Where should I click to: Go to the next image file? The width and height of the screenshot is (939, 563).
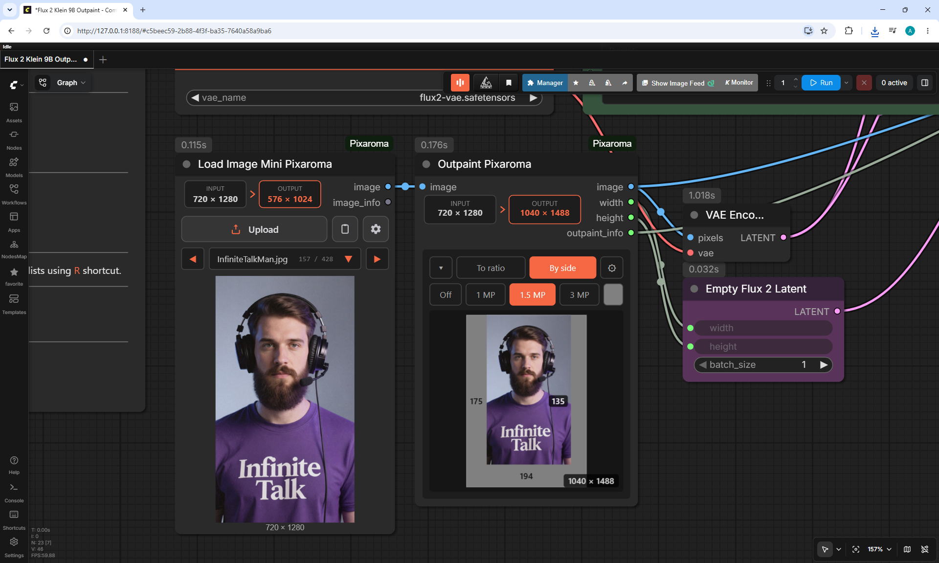click(377, 259)
